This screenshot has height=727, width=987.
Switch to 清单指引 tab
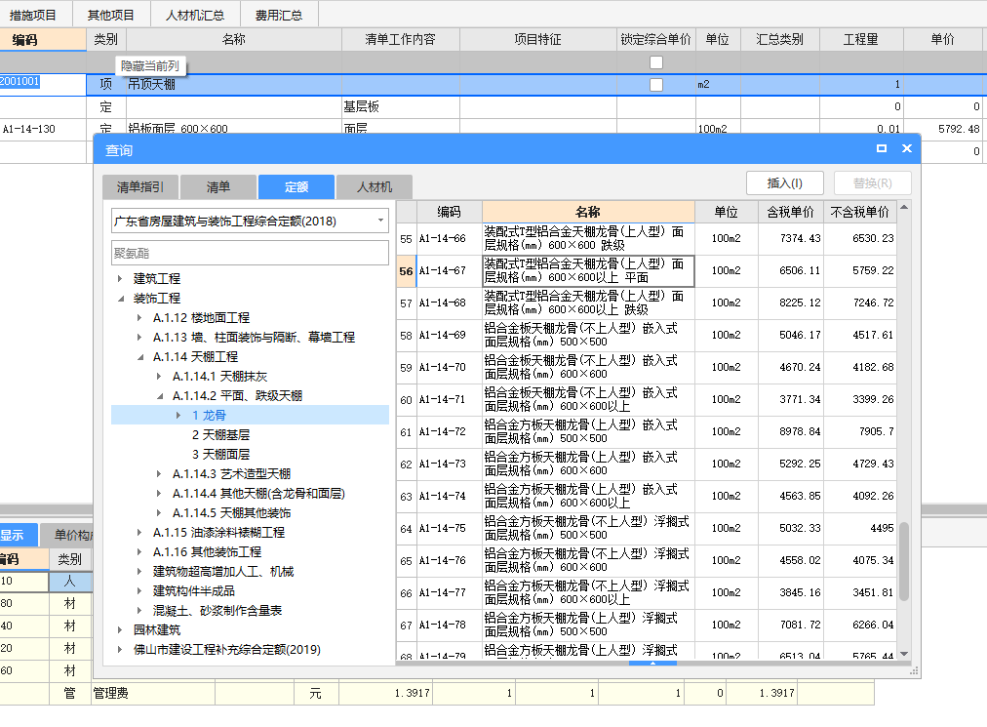tap(139, 187)
